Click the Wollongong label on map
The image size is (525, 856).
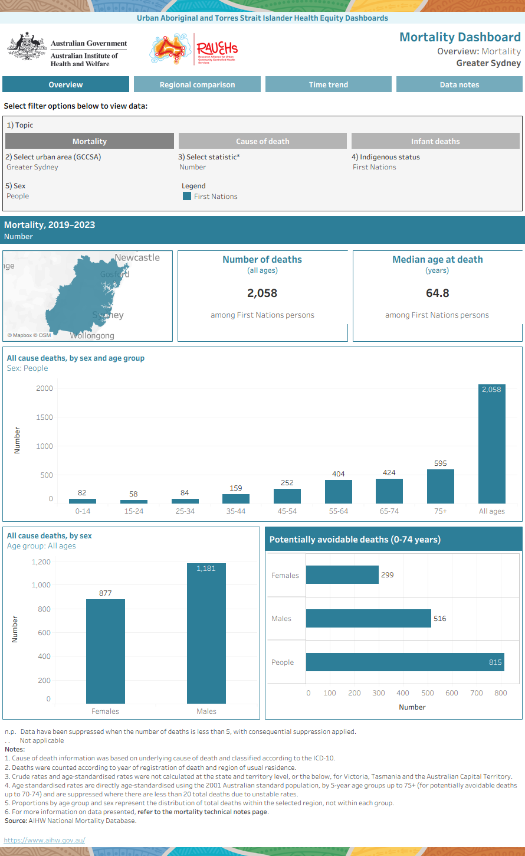pyautogui.click(x=92, y=335)
